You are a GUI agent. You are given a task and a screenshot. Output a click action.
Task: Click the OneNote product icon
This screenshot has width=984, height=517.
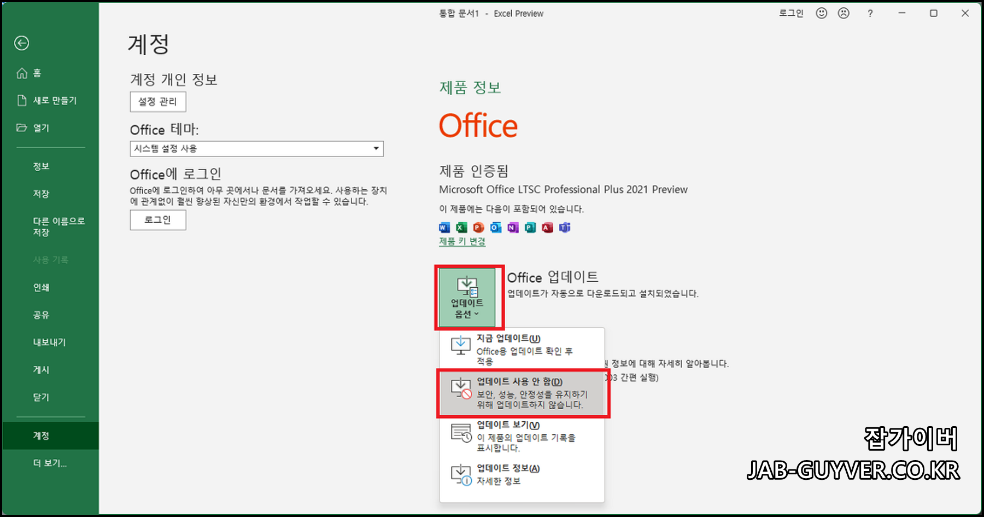512,227
